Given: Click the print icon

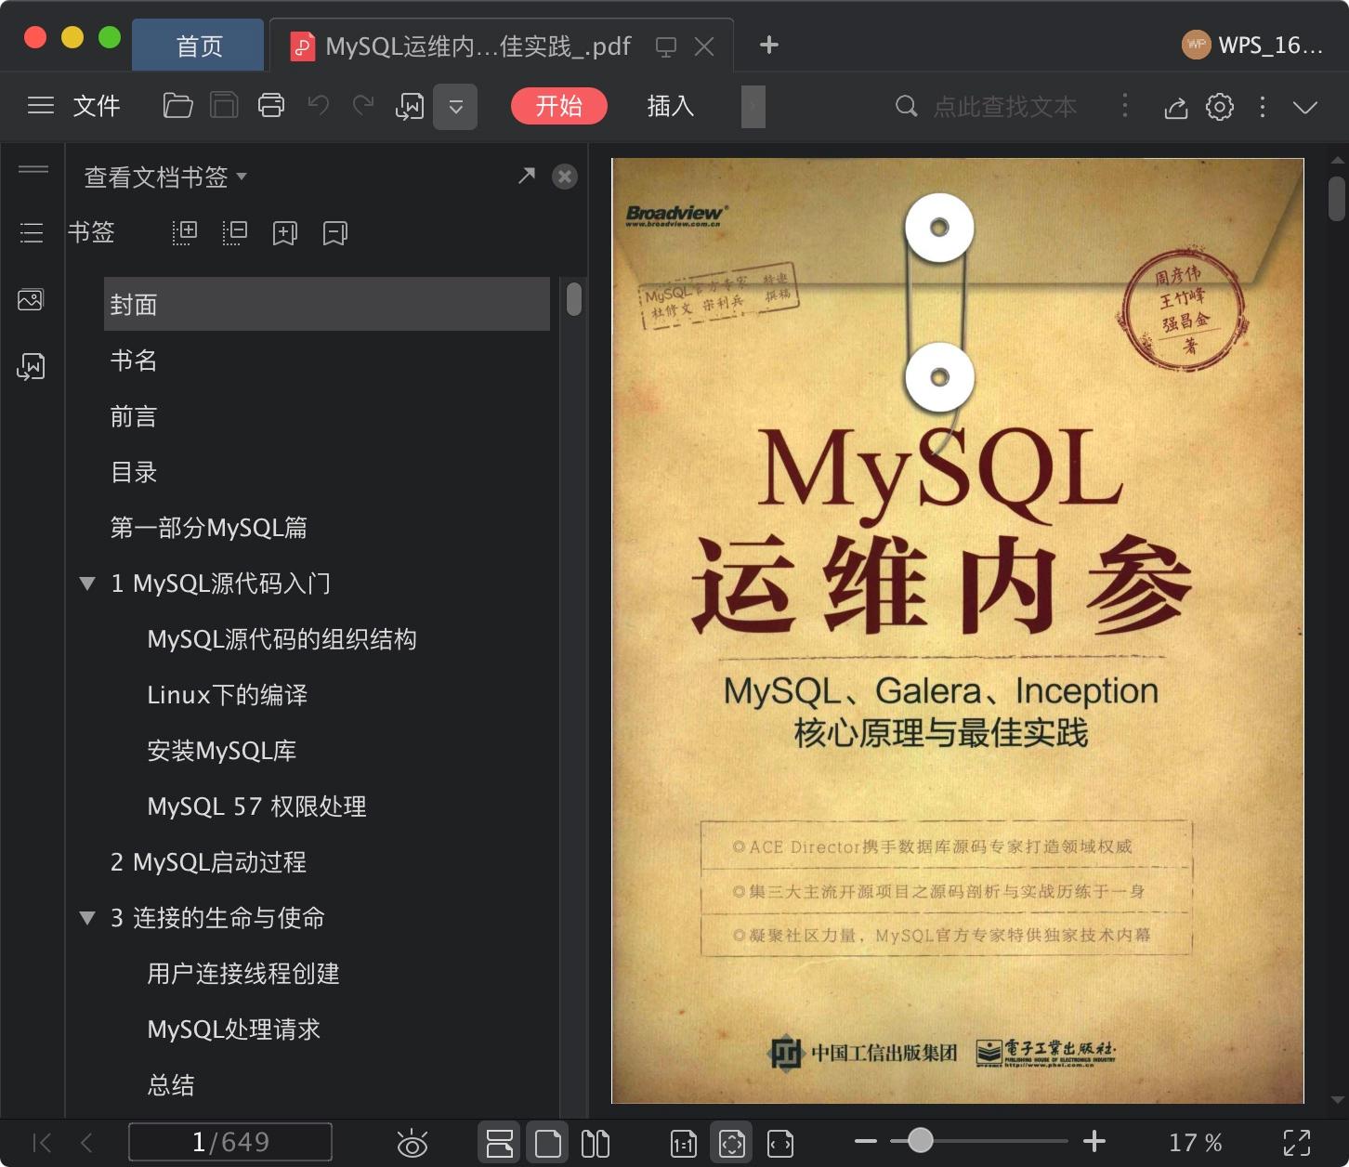Looking at the screenshot, I should [x=271, y=106].
